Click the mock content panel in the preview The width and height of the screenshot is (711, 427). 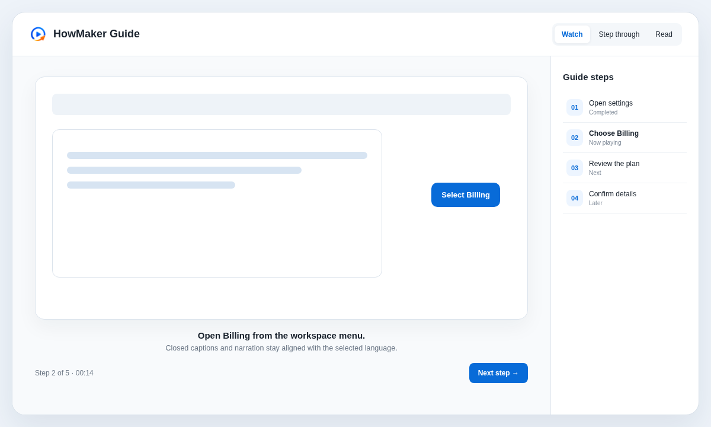(x=217, y=203)
